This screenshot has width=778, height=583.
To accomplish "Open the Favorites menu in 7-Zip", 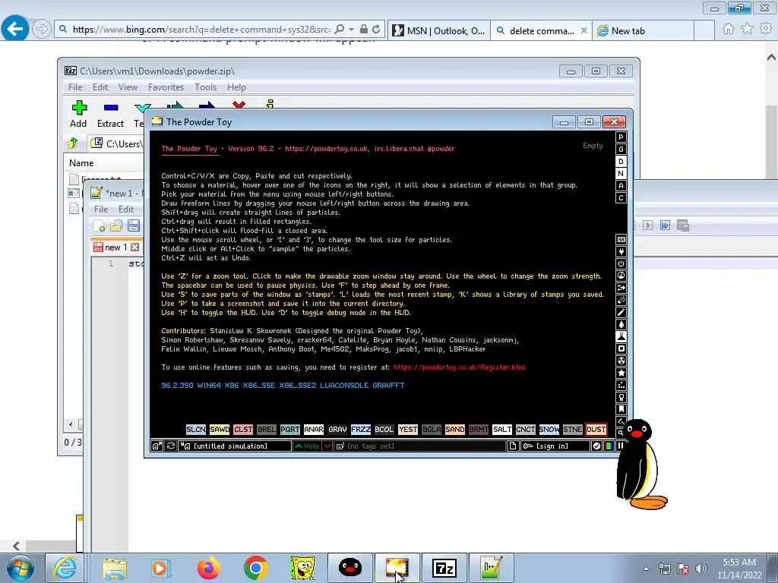I will point(166,87).
